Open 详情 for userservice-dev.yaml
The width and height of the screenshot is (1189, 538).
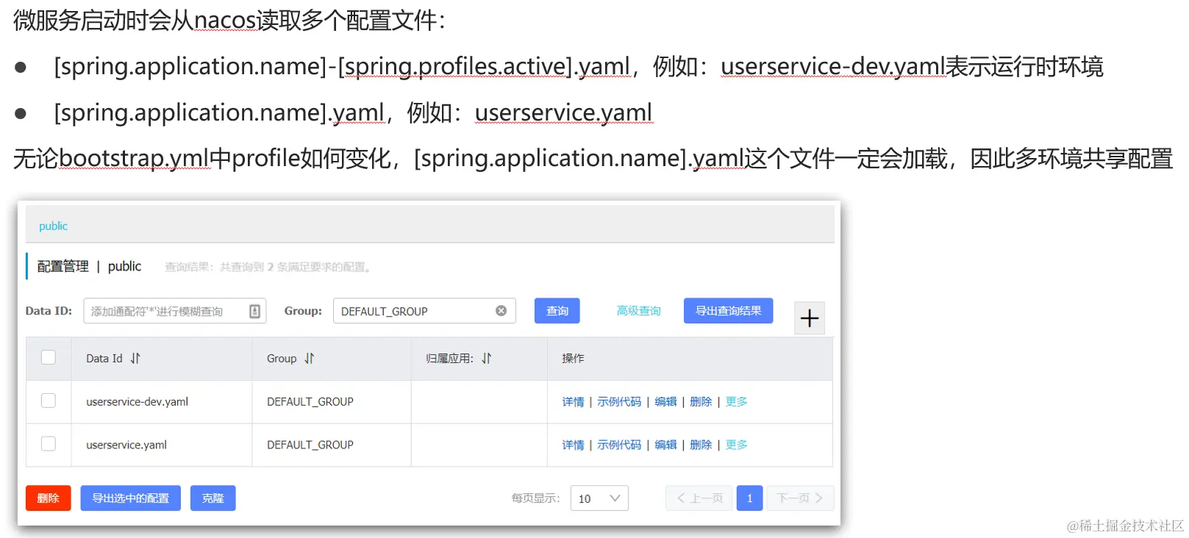click(573, 401)
